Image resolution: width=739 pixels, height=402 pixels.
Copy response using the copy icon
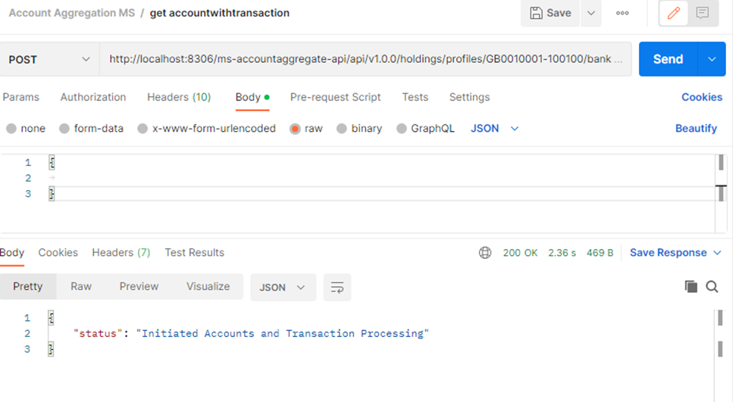pyautogui.click(x=690, y=286)
